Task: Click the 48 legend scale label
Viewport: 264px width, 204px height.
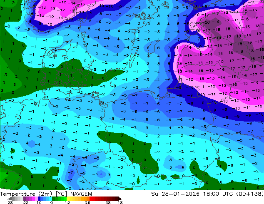Action: pyautogui.click(x=120, y=202)
